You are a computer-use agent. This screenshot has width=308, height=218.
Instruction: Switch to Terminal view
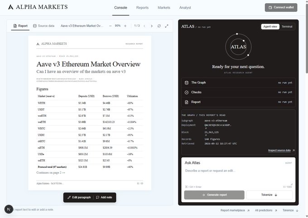click(x=287, y=27)
